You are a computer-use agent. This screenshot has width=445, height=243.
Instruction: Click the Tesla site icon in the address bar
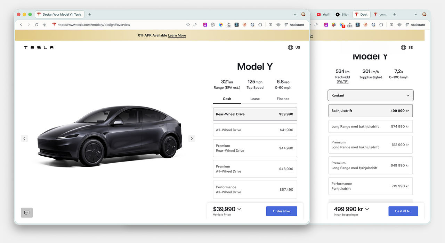point(54,25)
